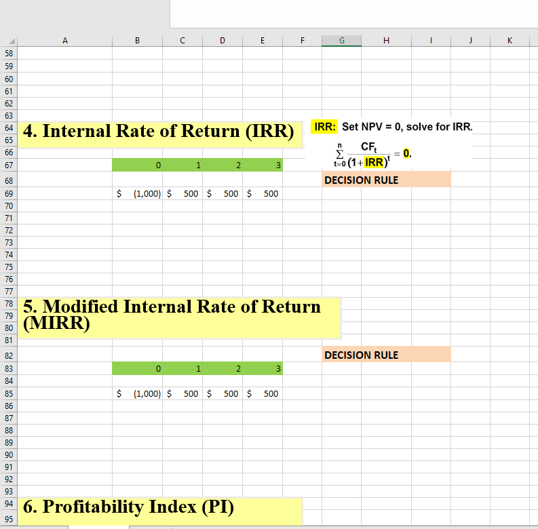Select row 72 header
Screen dimensions: 538x529
(9, 231)
